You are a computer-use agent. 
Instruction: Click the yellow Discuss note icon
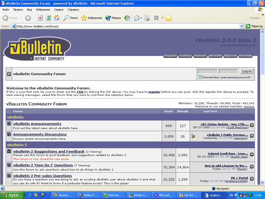pos(168,18)
